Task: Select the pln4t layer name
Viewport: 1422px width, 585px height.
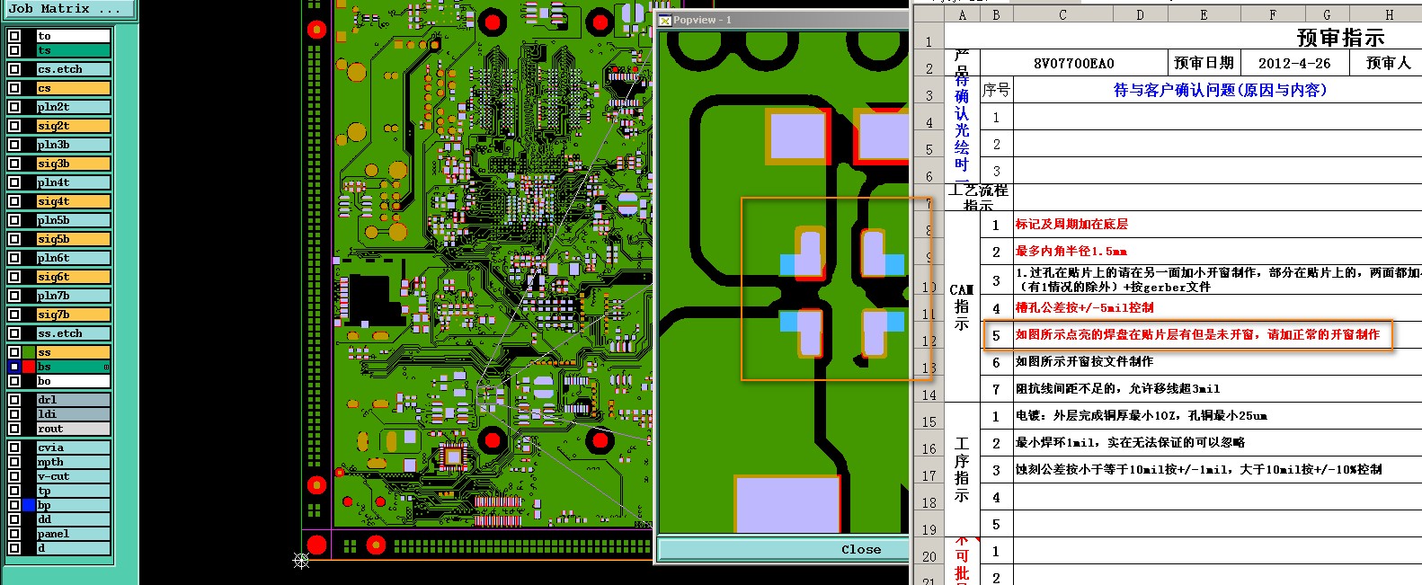Action: tap(74, 182)
